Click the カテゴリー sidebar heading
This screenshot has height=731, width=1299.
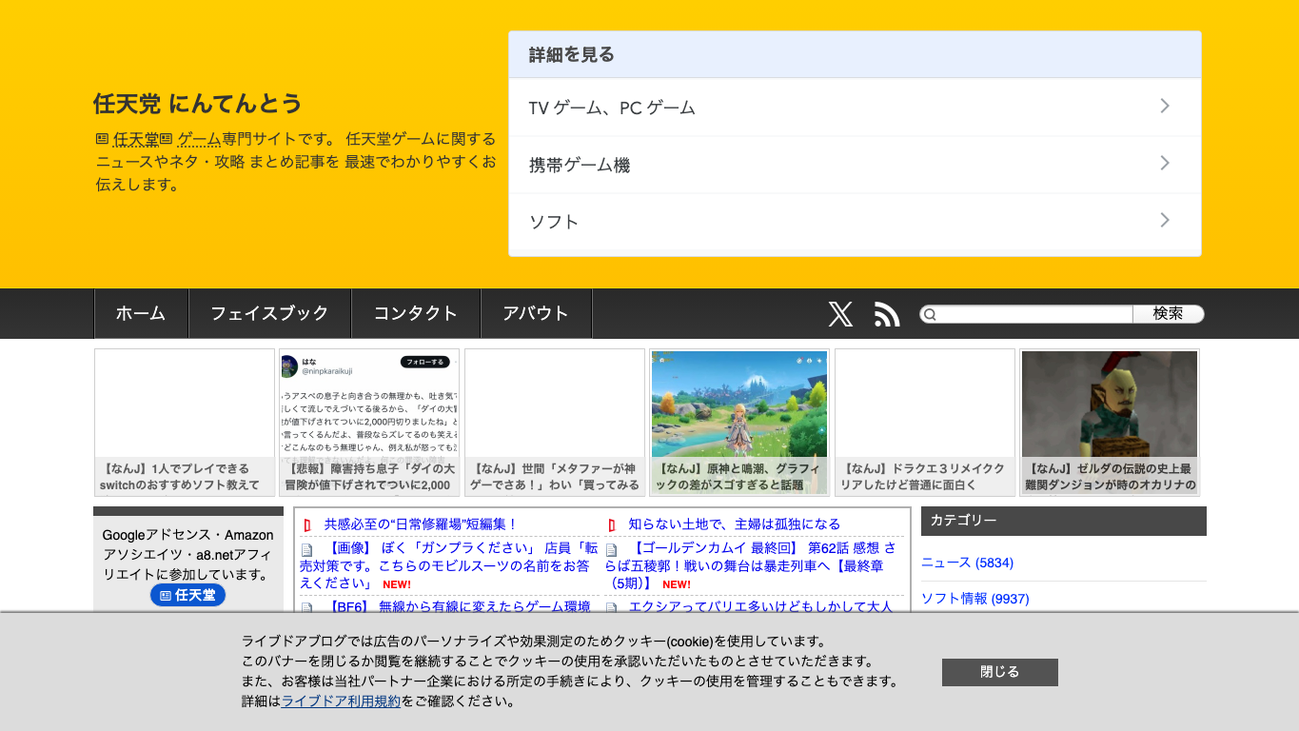point(1064,521)
